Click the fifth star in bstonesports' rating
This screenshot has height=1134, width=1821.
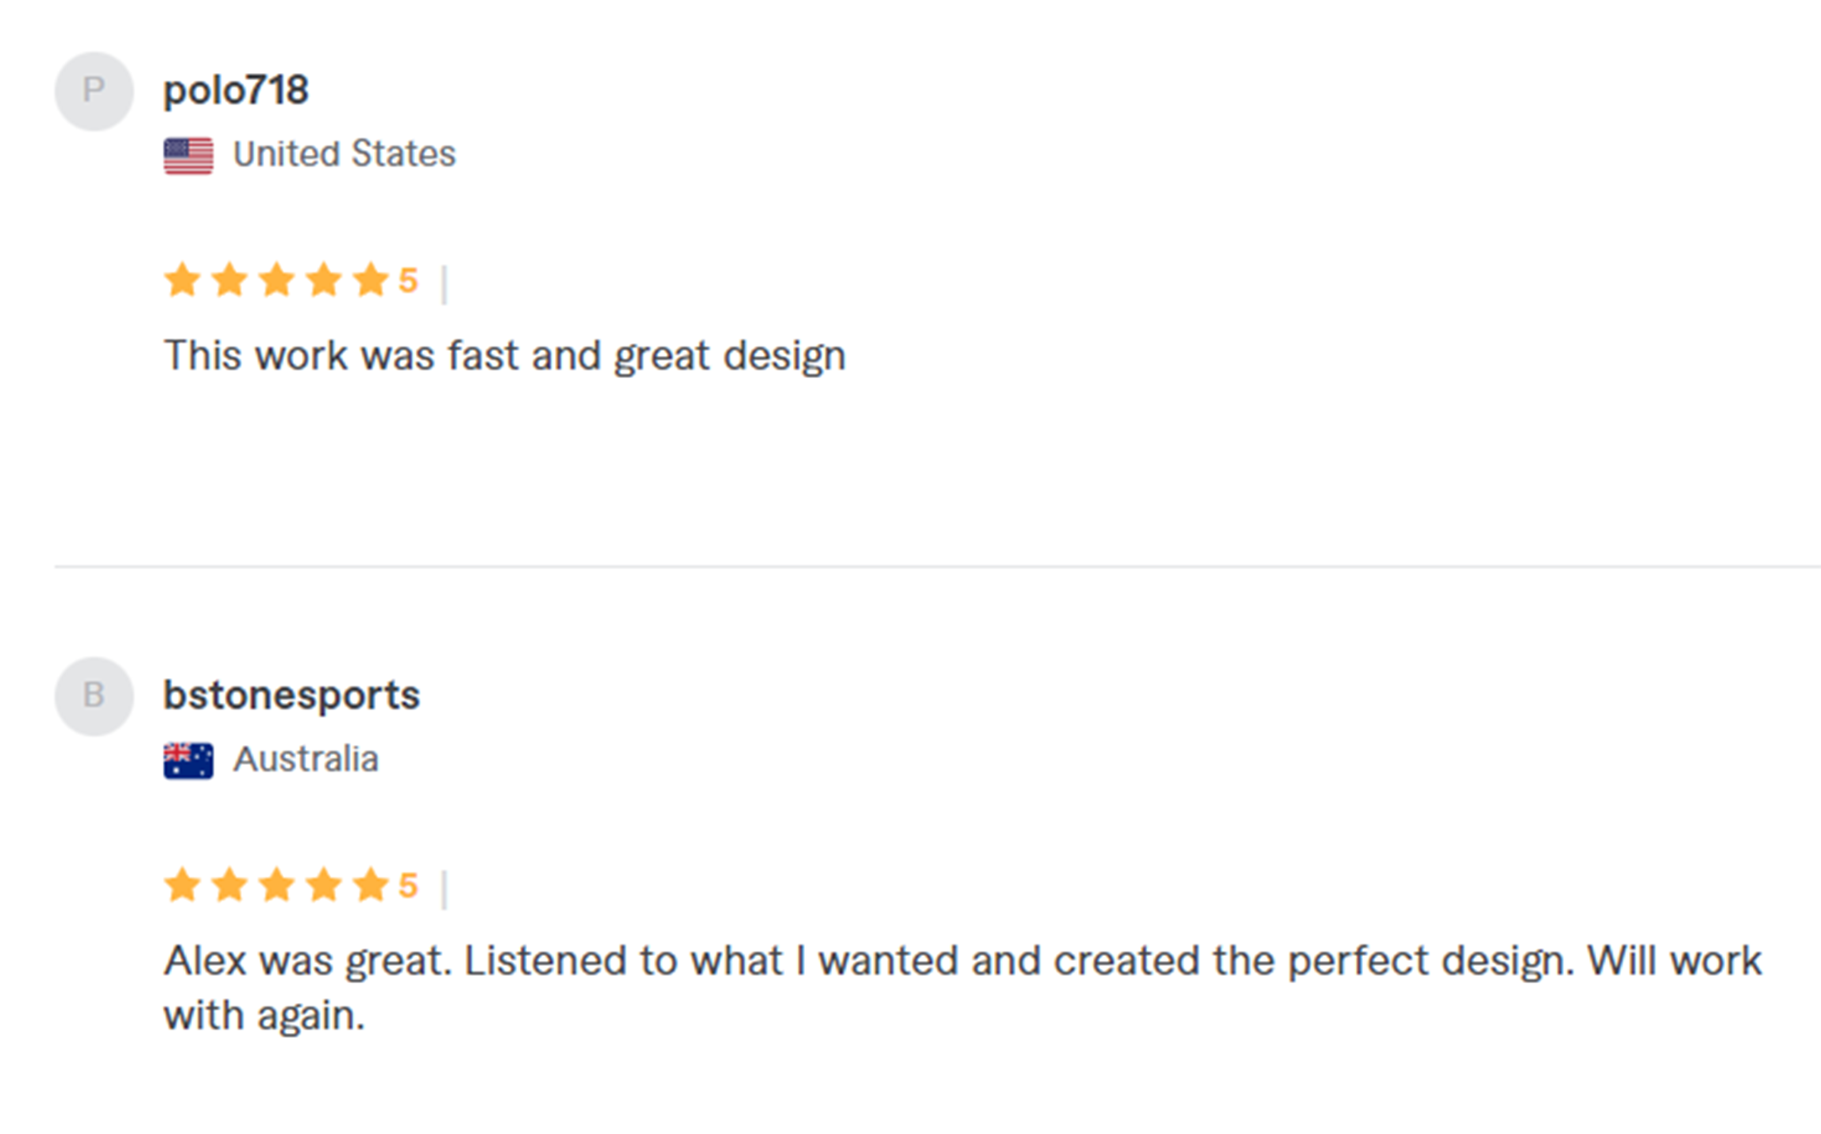[370, 885]
